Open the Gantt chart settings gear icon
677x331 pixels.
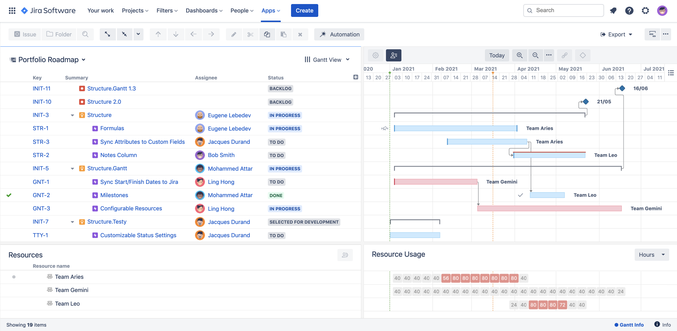376,55
